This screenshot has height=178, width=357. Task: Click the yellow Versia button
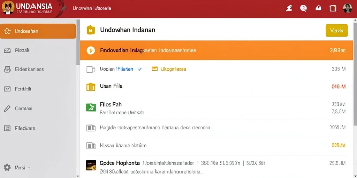(336, 31)
